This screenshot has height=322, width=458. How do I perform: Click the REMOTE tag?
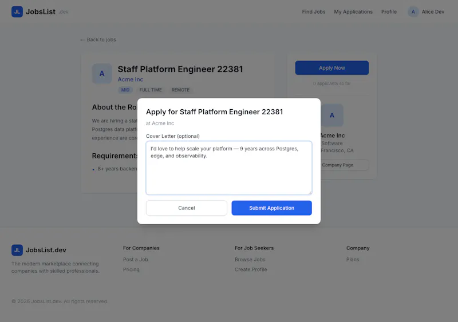coord(180,90)
